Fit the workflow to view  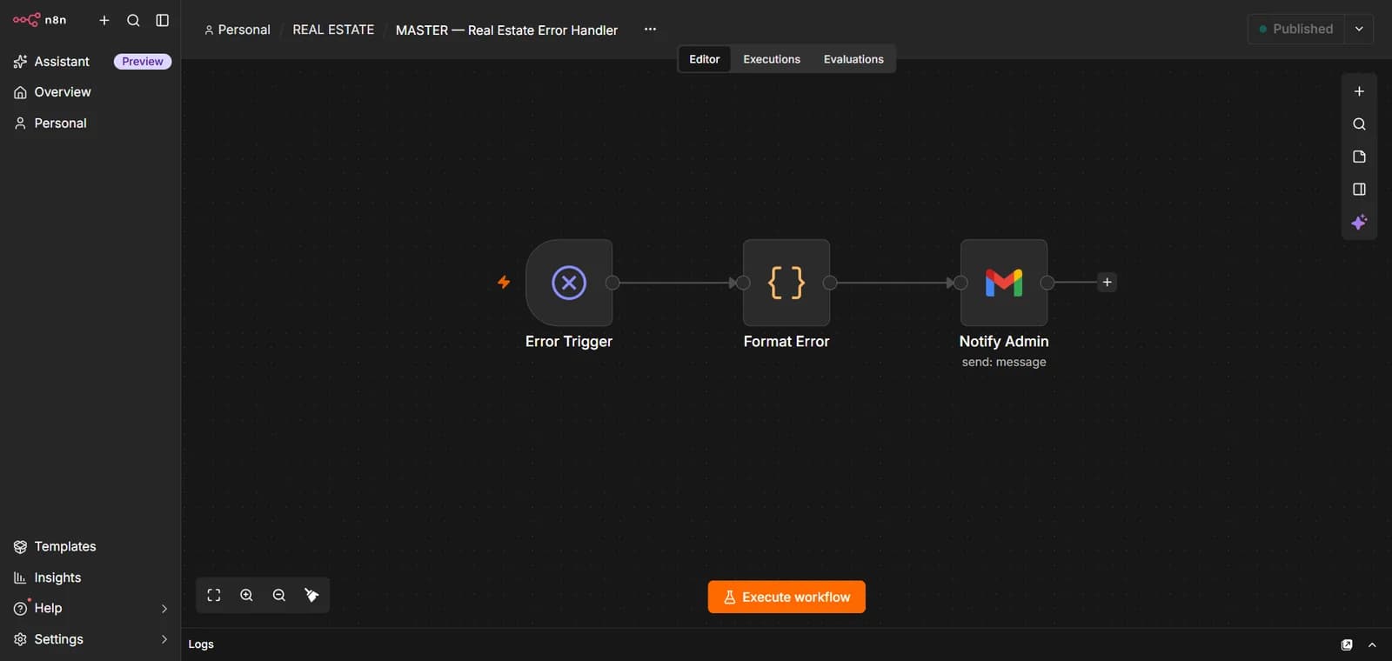214,596
